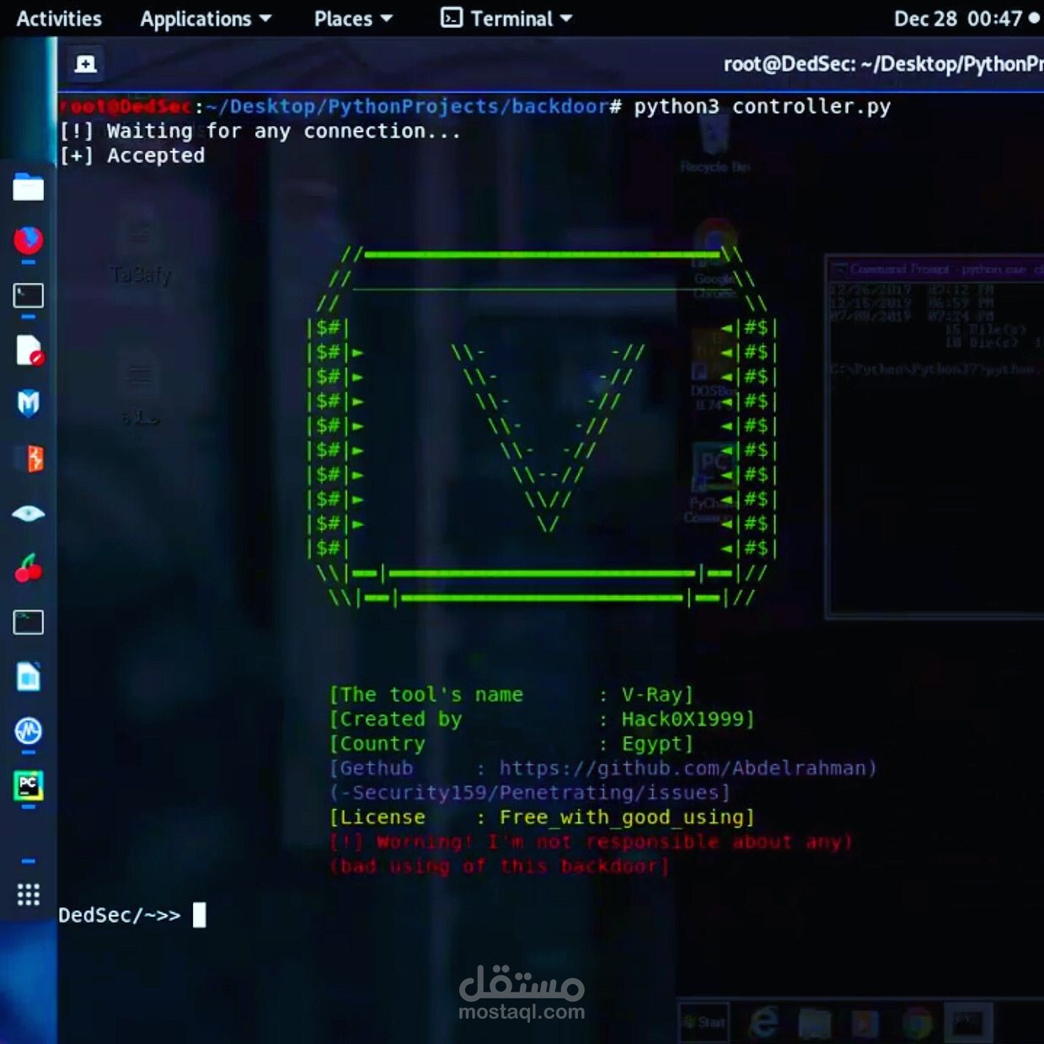
Task: Click the ~/Desktop/PythonProjects/backdoor path text
Action: point(407,106)
